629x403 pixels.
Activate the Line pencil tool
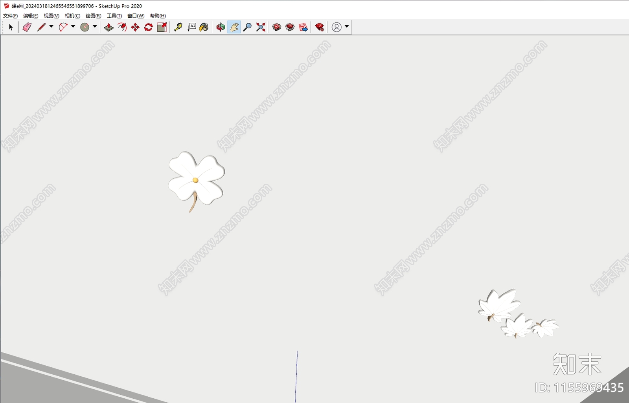41,27
